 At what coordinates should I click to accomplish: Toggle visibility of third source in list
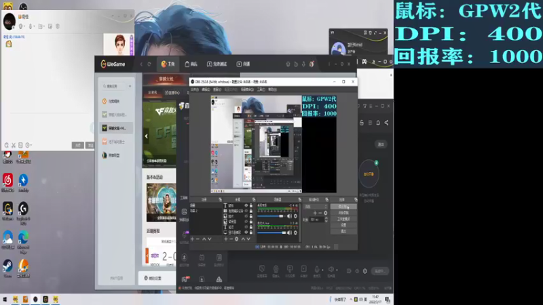point(246,216)
